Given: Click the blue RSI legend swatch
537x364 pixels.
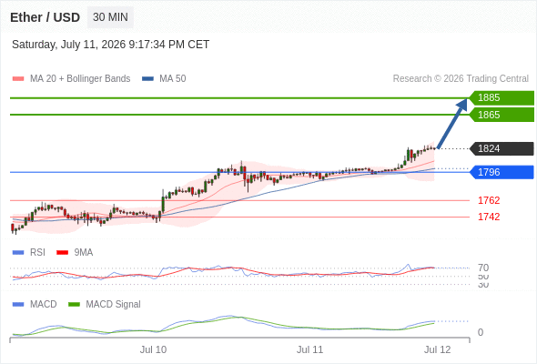Looking at the screenshot, I should [18, 253].
